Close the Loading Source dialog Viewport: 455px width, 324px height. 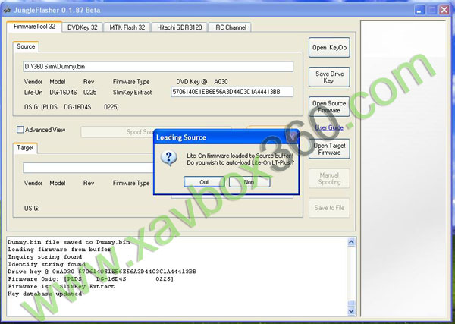pyautogui.click(x=292, y=137)
